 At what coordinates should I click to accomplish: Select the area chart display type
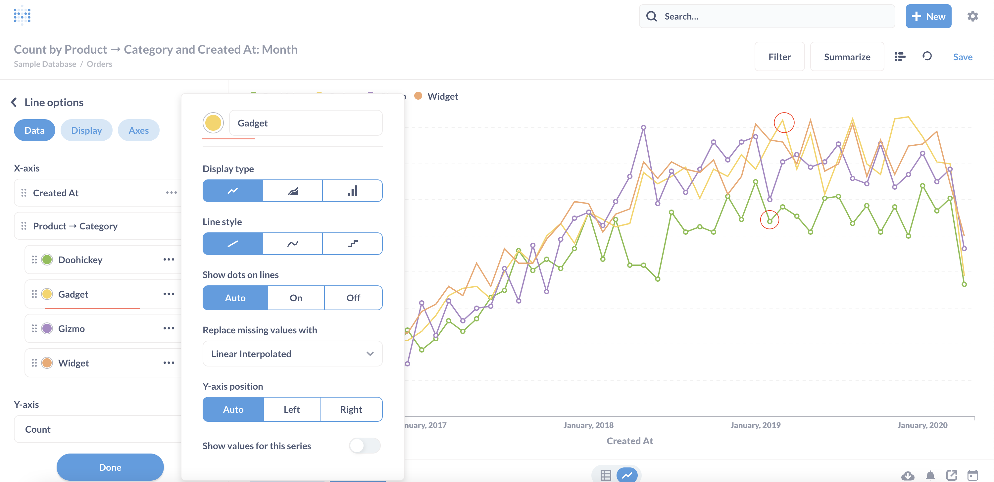pos(292,190)
